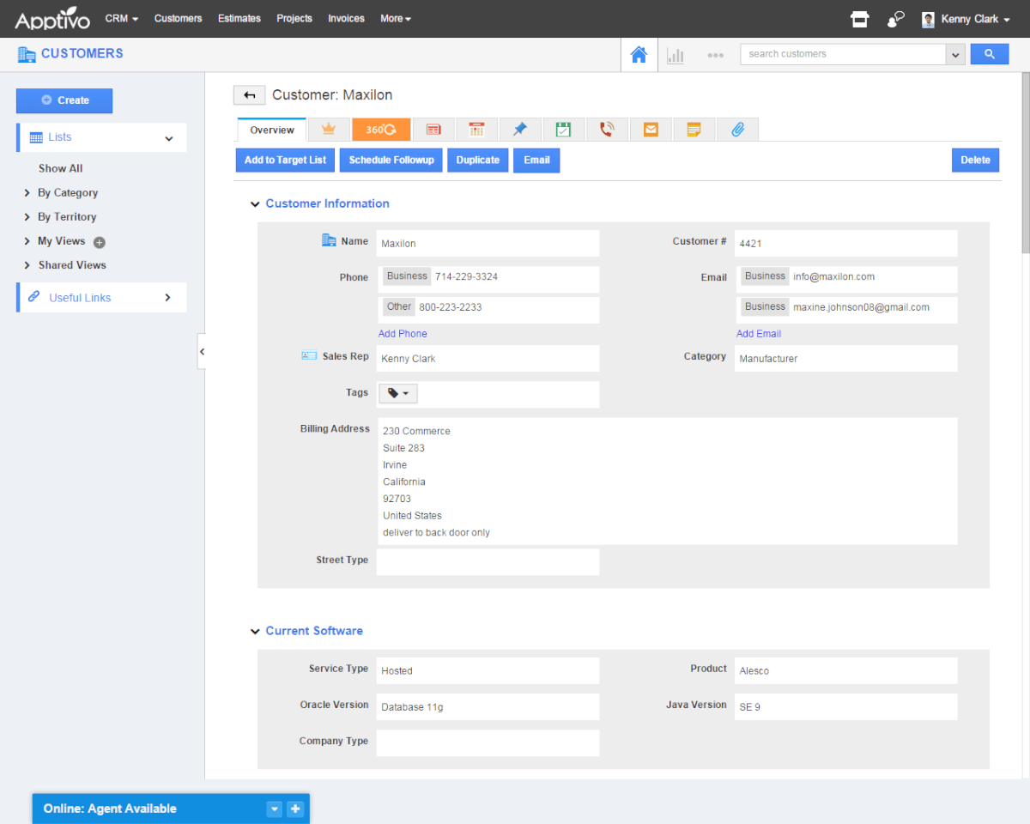Click the Add Phone link
The height and width of the screenshot is (824, 1030).
click(x=403, y=334)
